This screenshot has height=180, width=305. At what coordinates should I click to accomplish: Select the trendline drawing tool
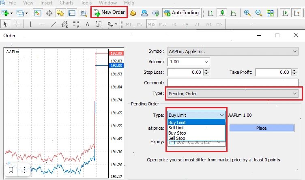coord(53,24)
